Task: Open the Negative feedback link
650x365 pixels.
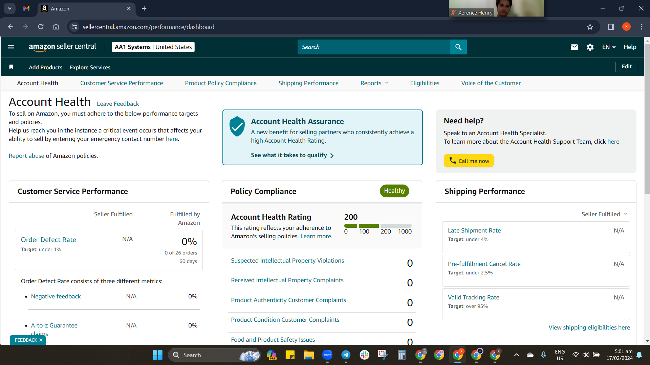Action: [56, 296]
